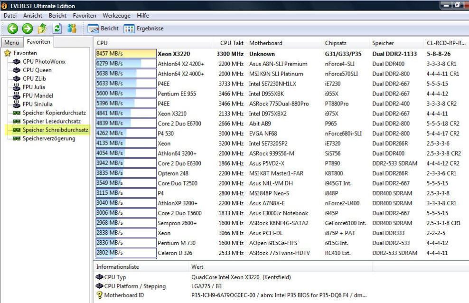
Task: Click the CL-RCD-RP-R... column header
Action: (446, 43)
